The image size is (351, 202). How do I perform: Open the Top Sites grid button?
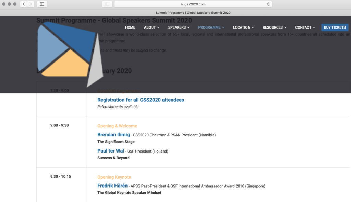107,4
